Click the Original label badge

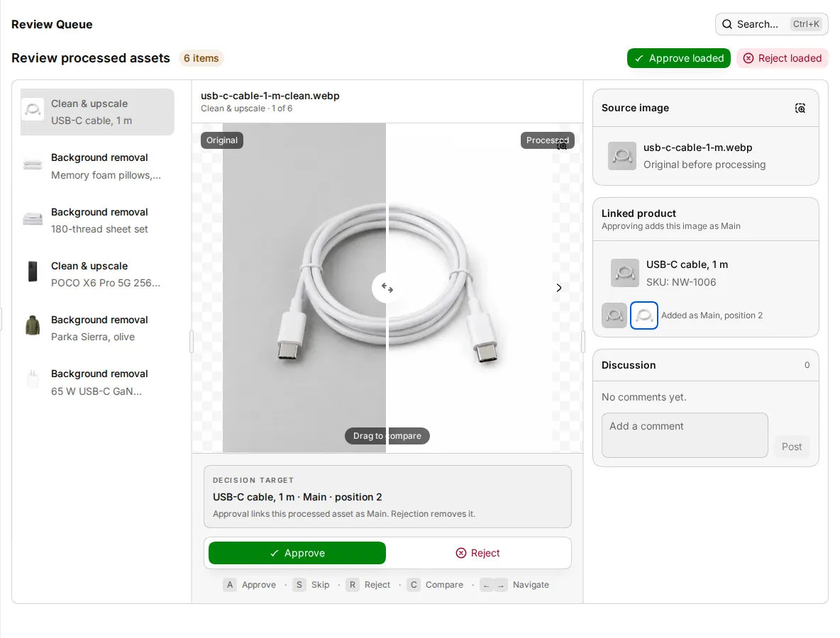click(x=222, y=140)
